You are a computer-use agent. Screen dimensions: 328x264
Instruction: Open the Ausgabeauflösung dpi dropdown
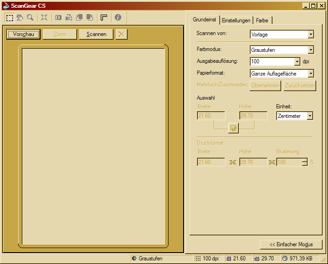pos(297,61)
